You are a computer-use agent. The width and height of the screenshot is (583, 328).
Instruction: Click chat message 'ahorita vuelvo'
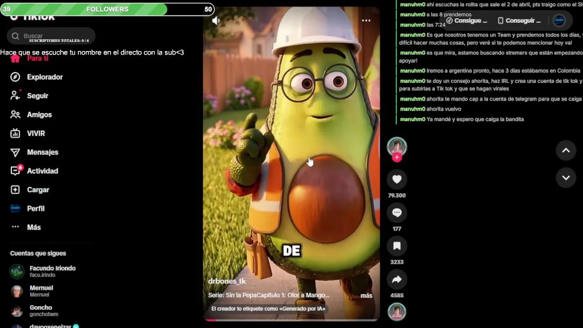[x=444, y=109]
